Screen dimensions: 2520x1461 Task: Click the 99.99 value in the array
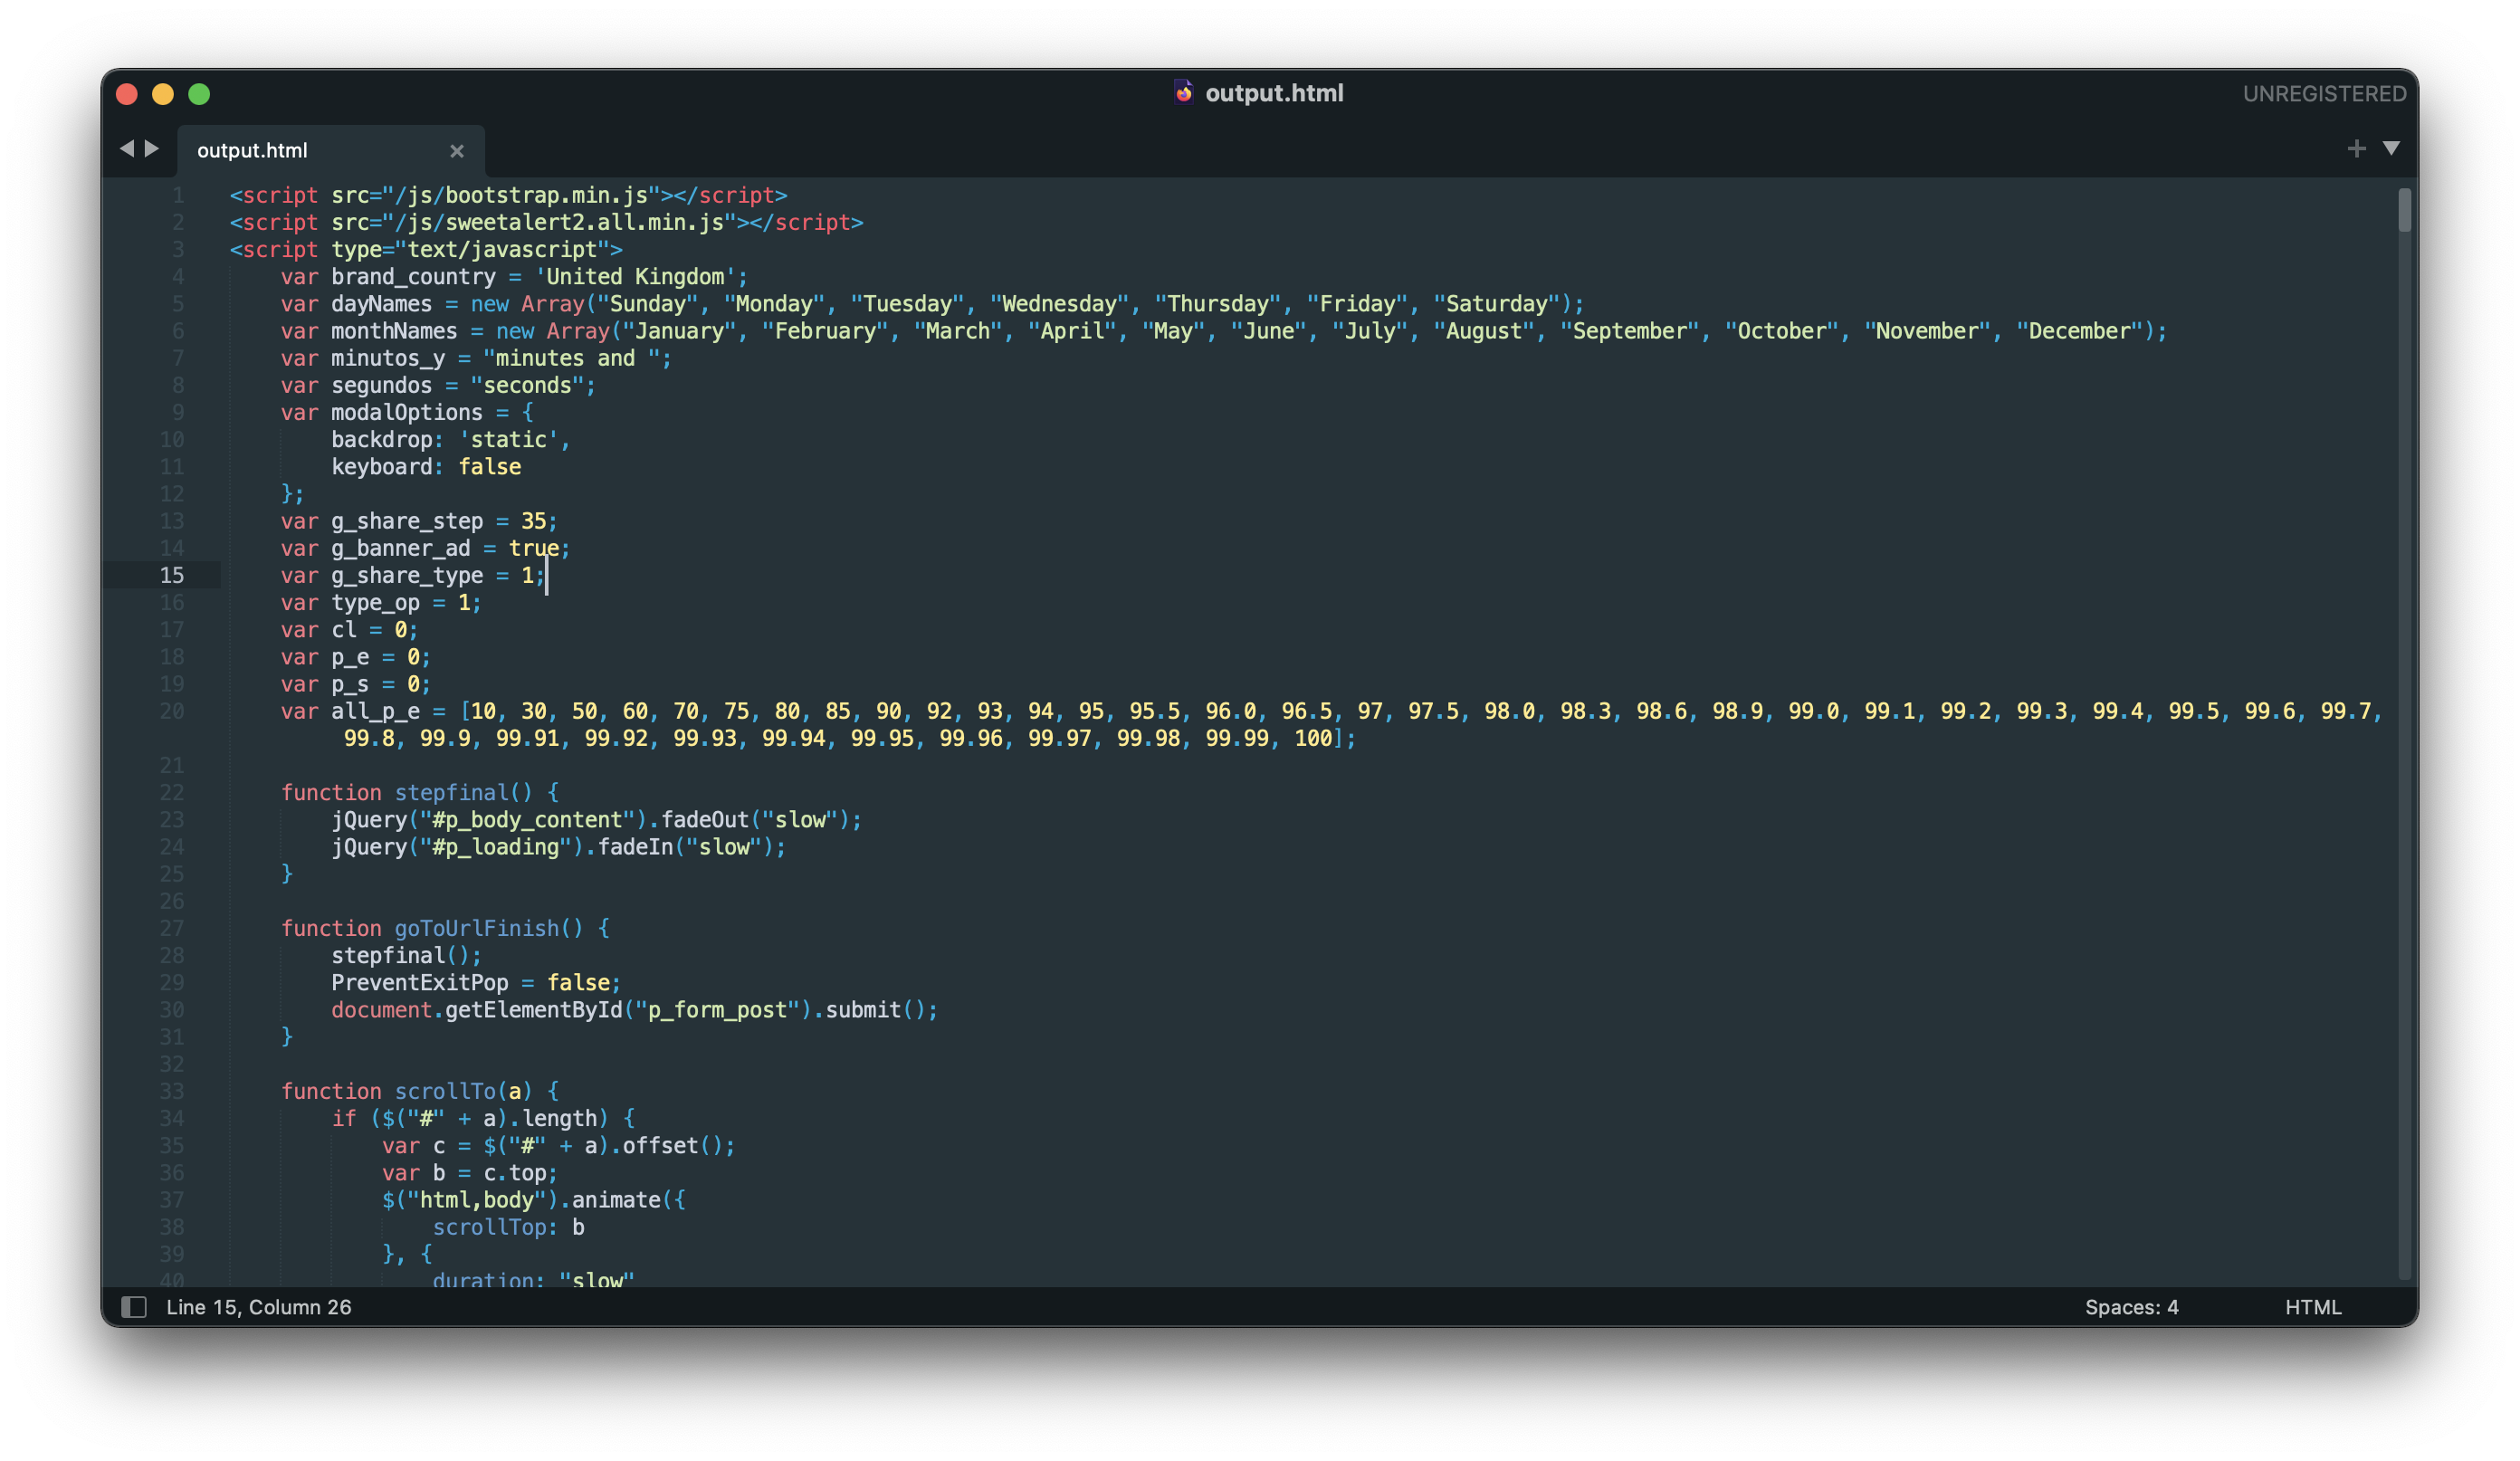tap(1236, 738)
